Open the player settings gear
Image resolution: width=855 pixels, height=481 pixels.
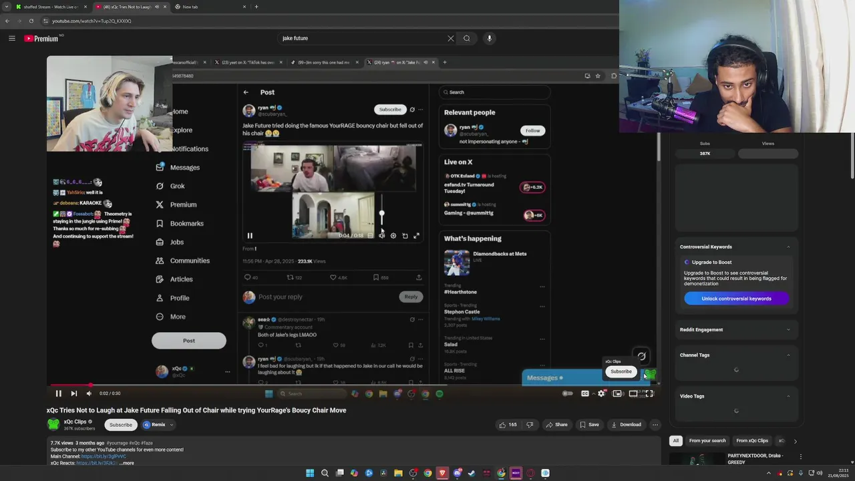601,393
